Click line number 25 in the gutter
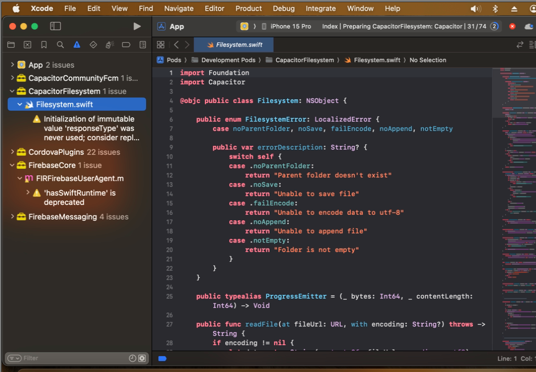This screenshot has height=372, width=536. 169,296
